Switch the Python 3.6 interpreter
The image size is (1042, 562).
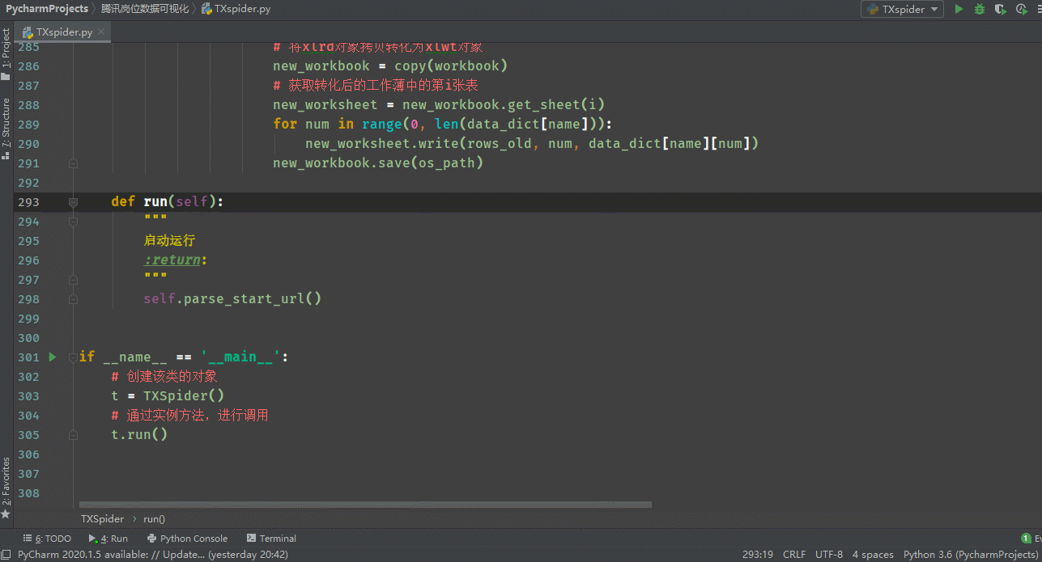pyautogui.click(x=970, y=555)
